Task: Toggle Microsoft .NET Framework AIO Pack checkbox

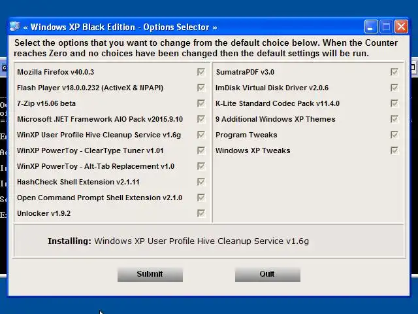Action: point(201,119)
